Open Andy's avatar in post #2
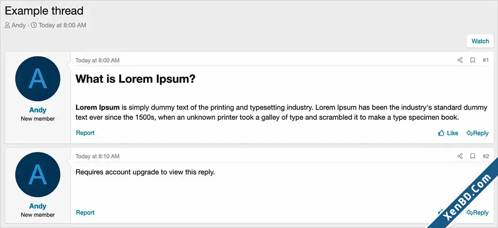Image resolution: width=498 pixels, height=228 pixels. (38, 174)
